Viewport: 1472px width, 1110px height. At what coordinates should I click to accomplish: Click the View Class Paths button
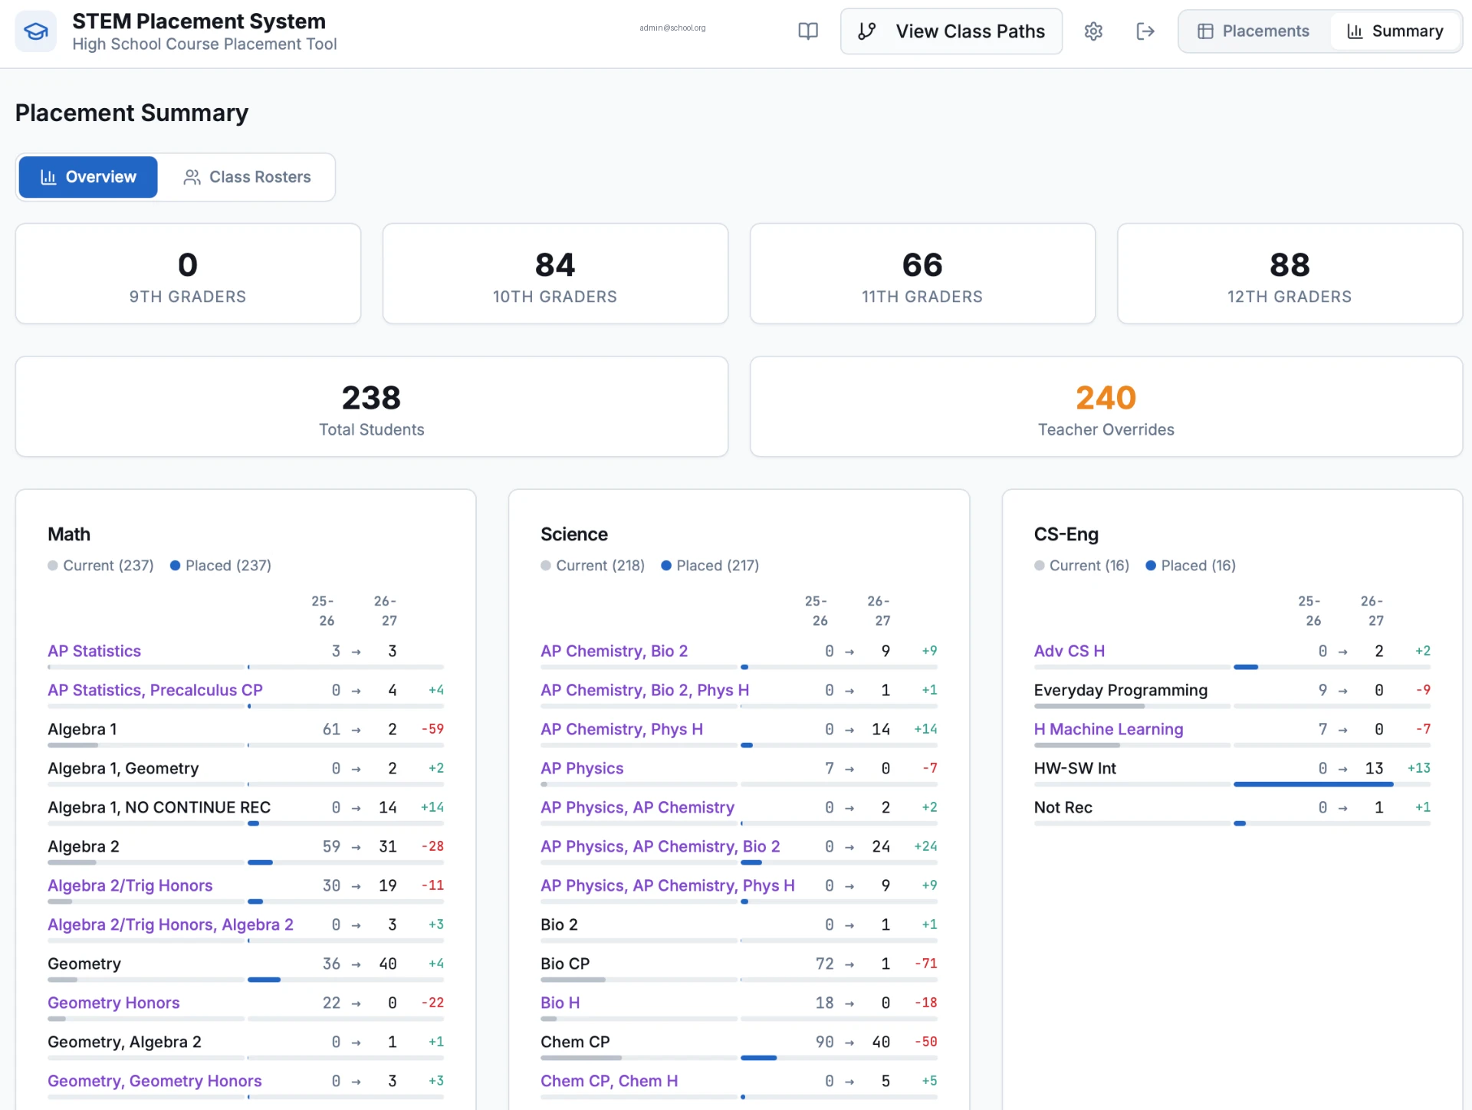(951, 31)
